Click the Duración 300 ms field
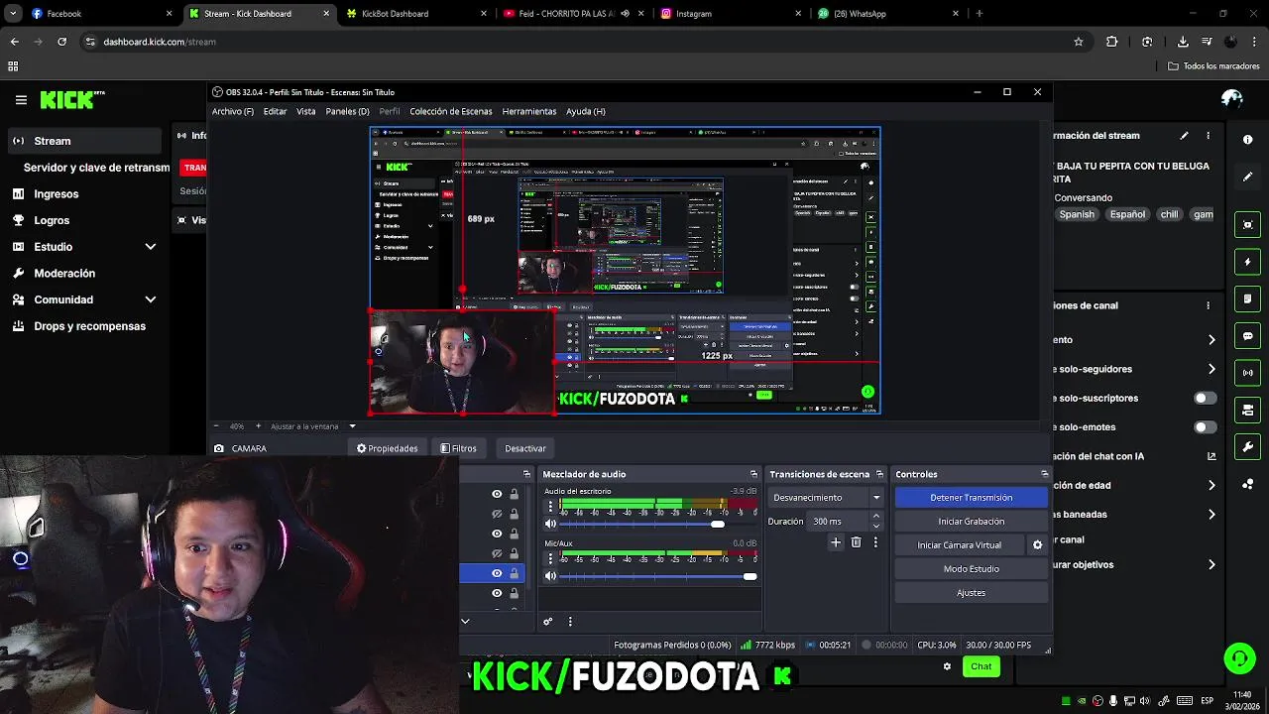 tap(839, 522)
